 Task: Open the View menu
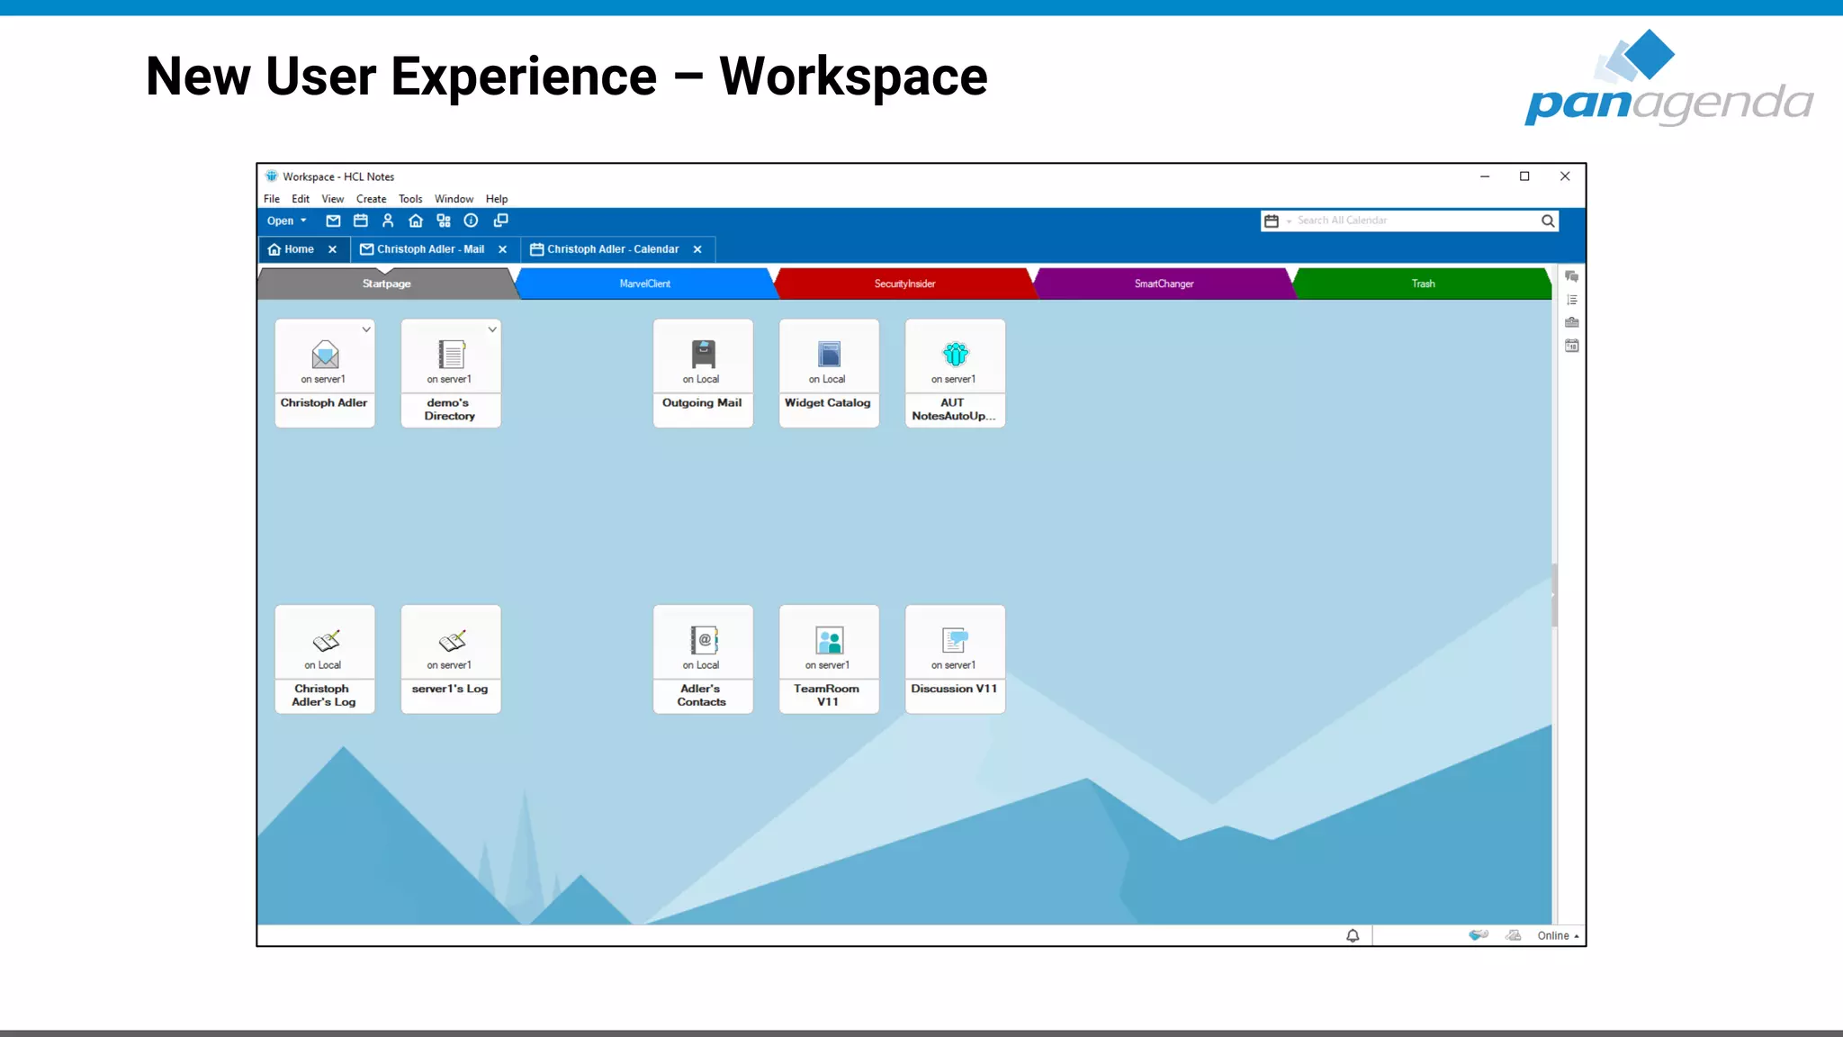point(333,199)
